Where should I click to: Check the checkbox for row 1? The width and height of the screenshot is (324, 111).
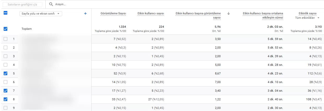5,39
